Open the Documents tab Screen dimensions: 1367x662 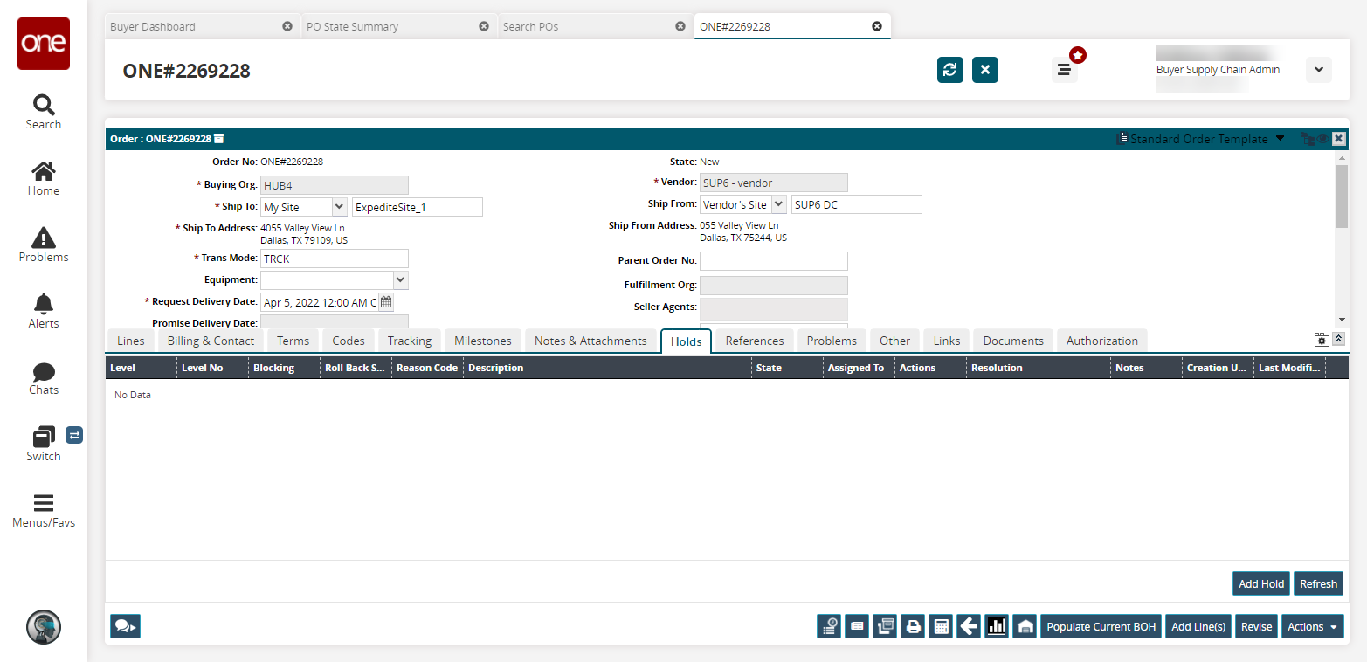(x=1013, y=341)
